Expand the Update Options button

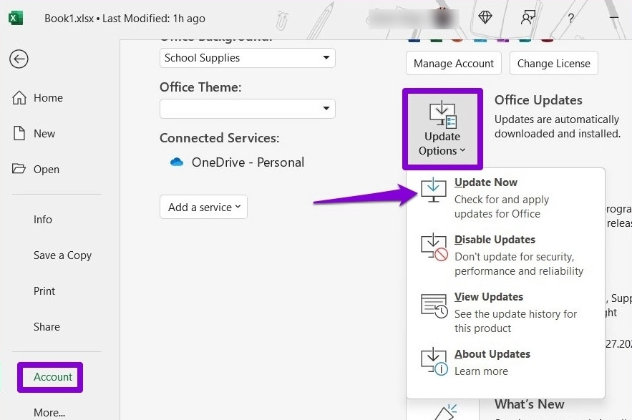pyautogui.click(x=442, y=129)
